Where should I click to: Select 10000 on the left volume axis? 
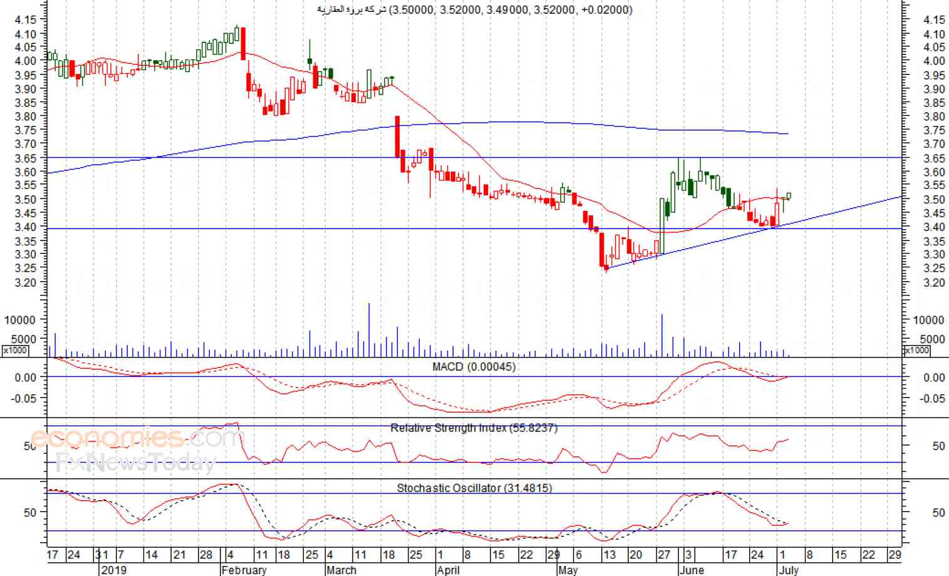pyautogui.click(x=19, y=320)
